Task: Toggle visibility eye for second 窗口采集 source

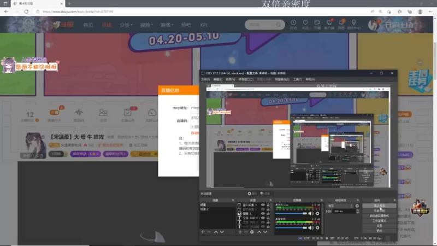Action: tap(263, 209)
